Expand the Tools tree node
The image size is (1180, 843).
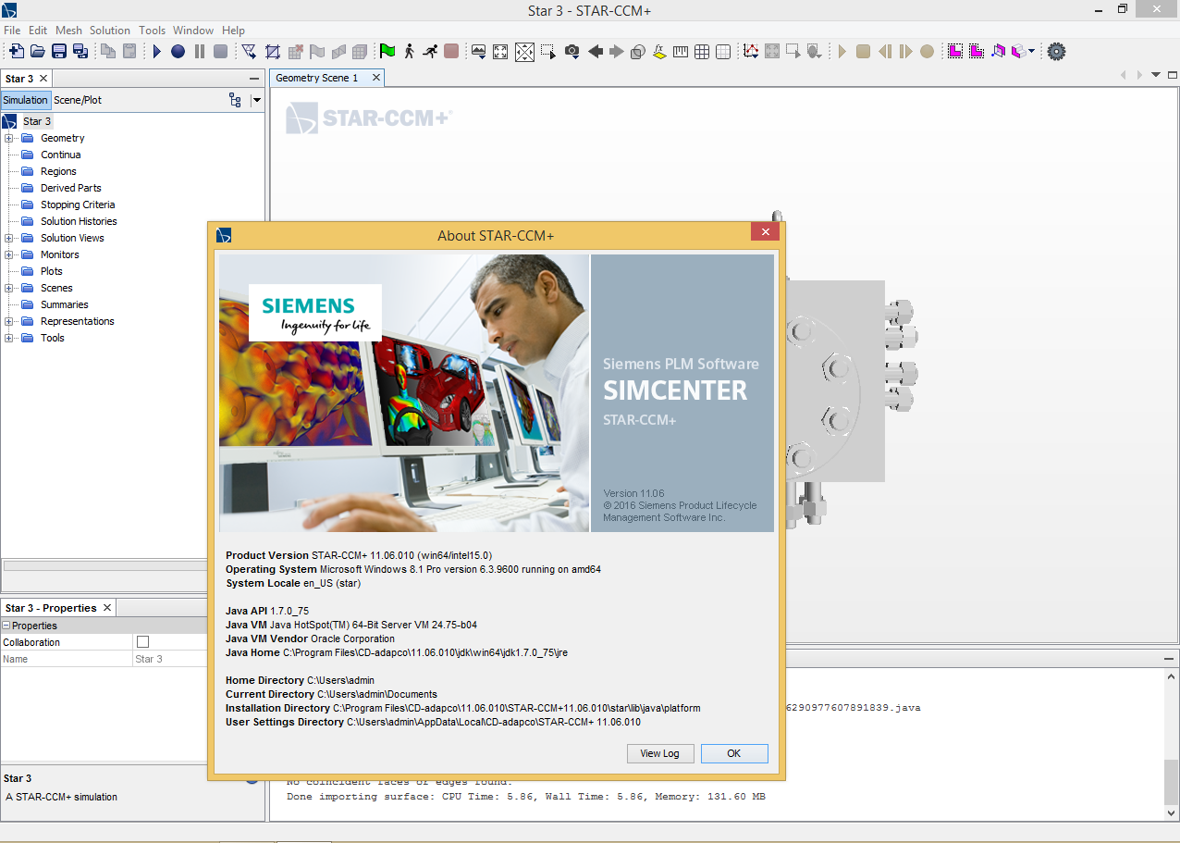pos(9,338)
